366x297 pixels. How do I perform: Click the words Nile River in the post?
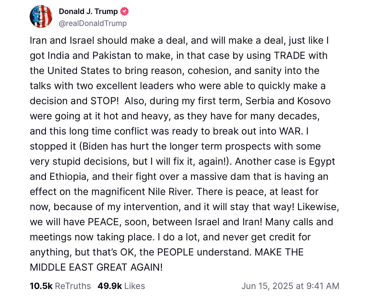pyautogui.click(x=169, y=191)
